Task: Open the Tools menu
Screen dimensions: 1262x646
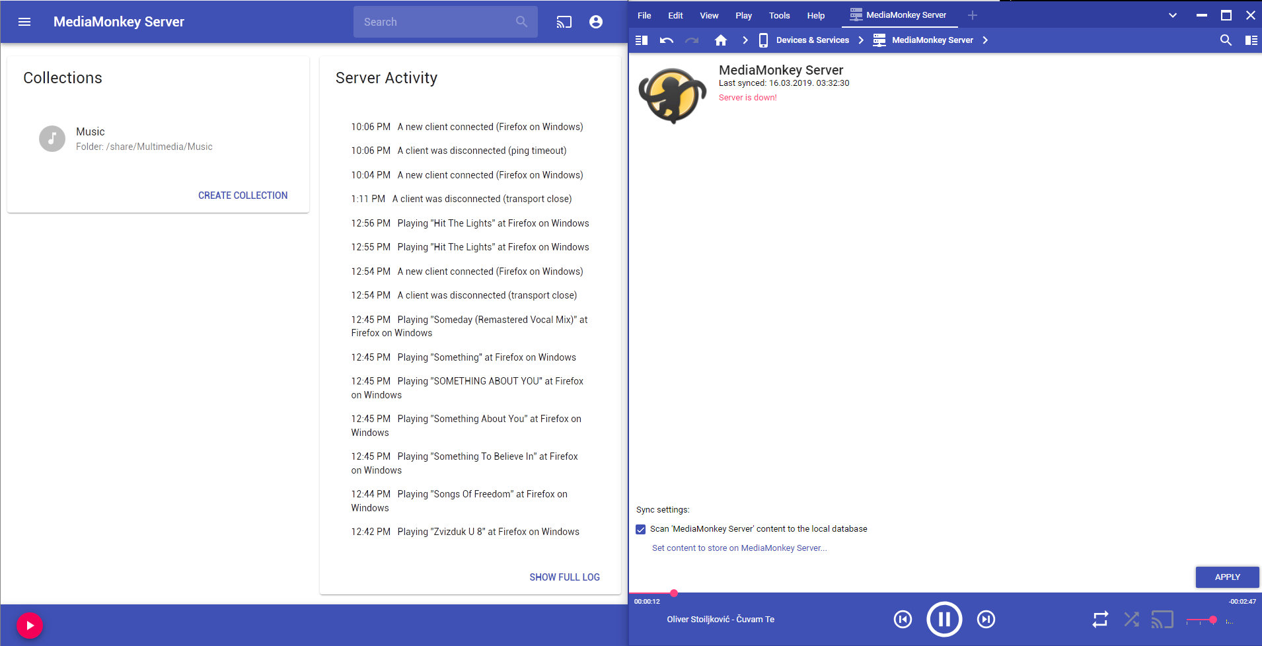Action: pyautogui.click(x=779, y=15)
